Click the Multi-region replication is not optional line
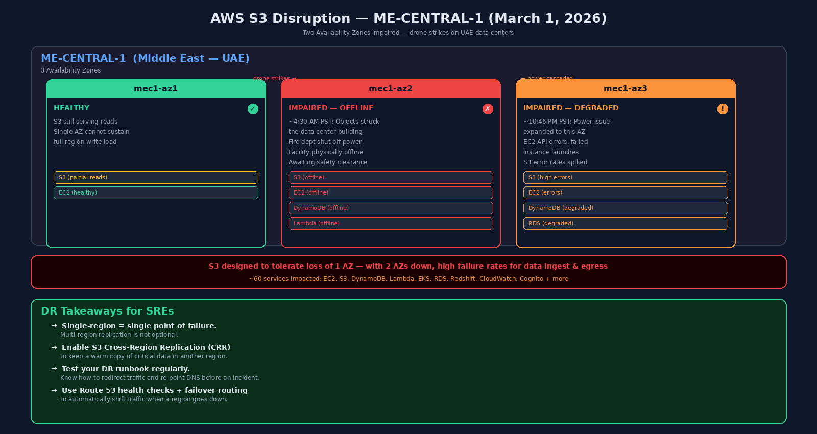Image resolution: width=817 pixels, height=434 pixels. pyautogui.click(x=119, y=335)
